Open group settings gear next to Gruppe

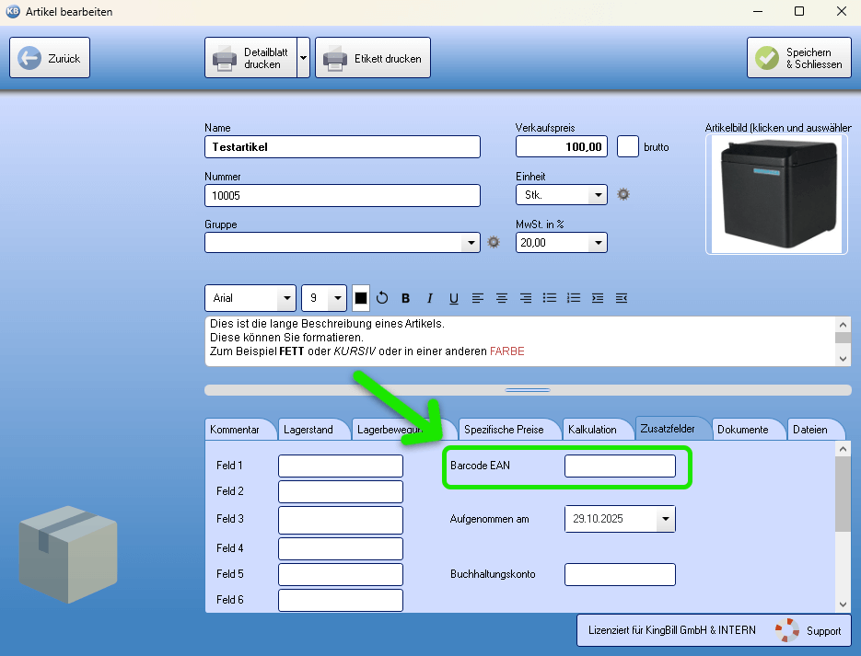point(494,242)
